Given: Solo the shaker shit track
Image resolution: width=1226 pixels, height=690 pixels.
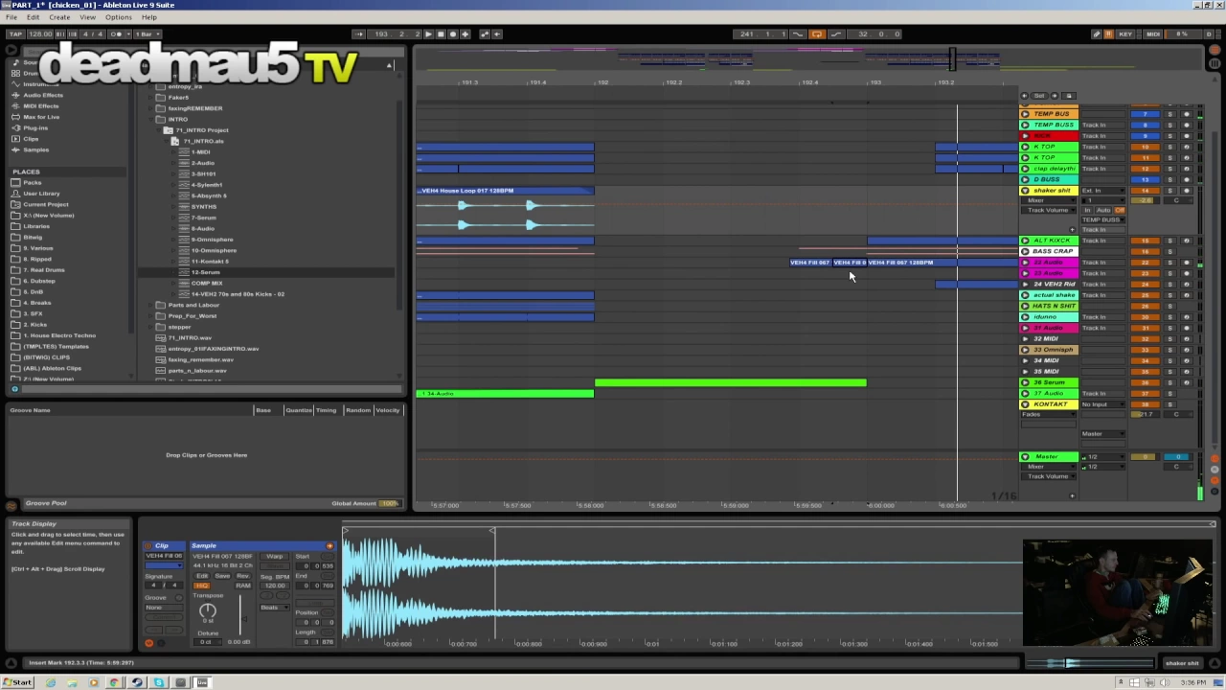Looking at the screenshot, I should (x=1169, y=191).
